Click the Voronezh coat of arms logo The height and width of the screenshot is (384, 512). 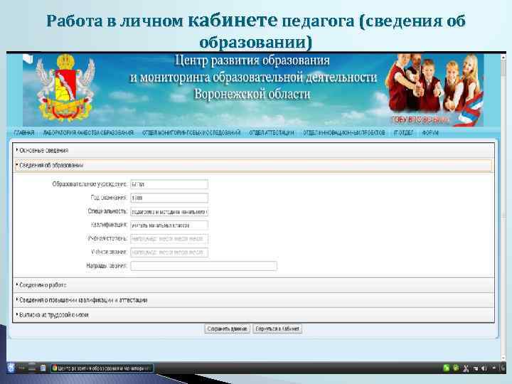65,88
